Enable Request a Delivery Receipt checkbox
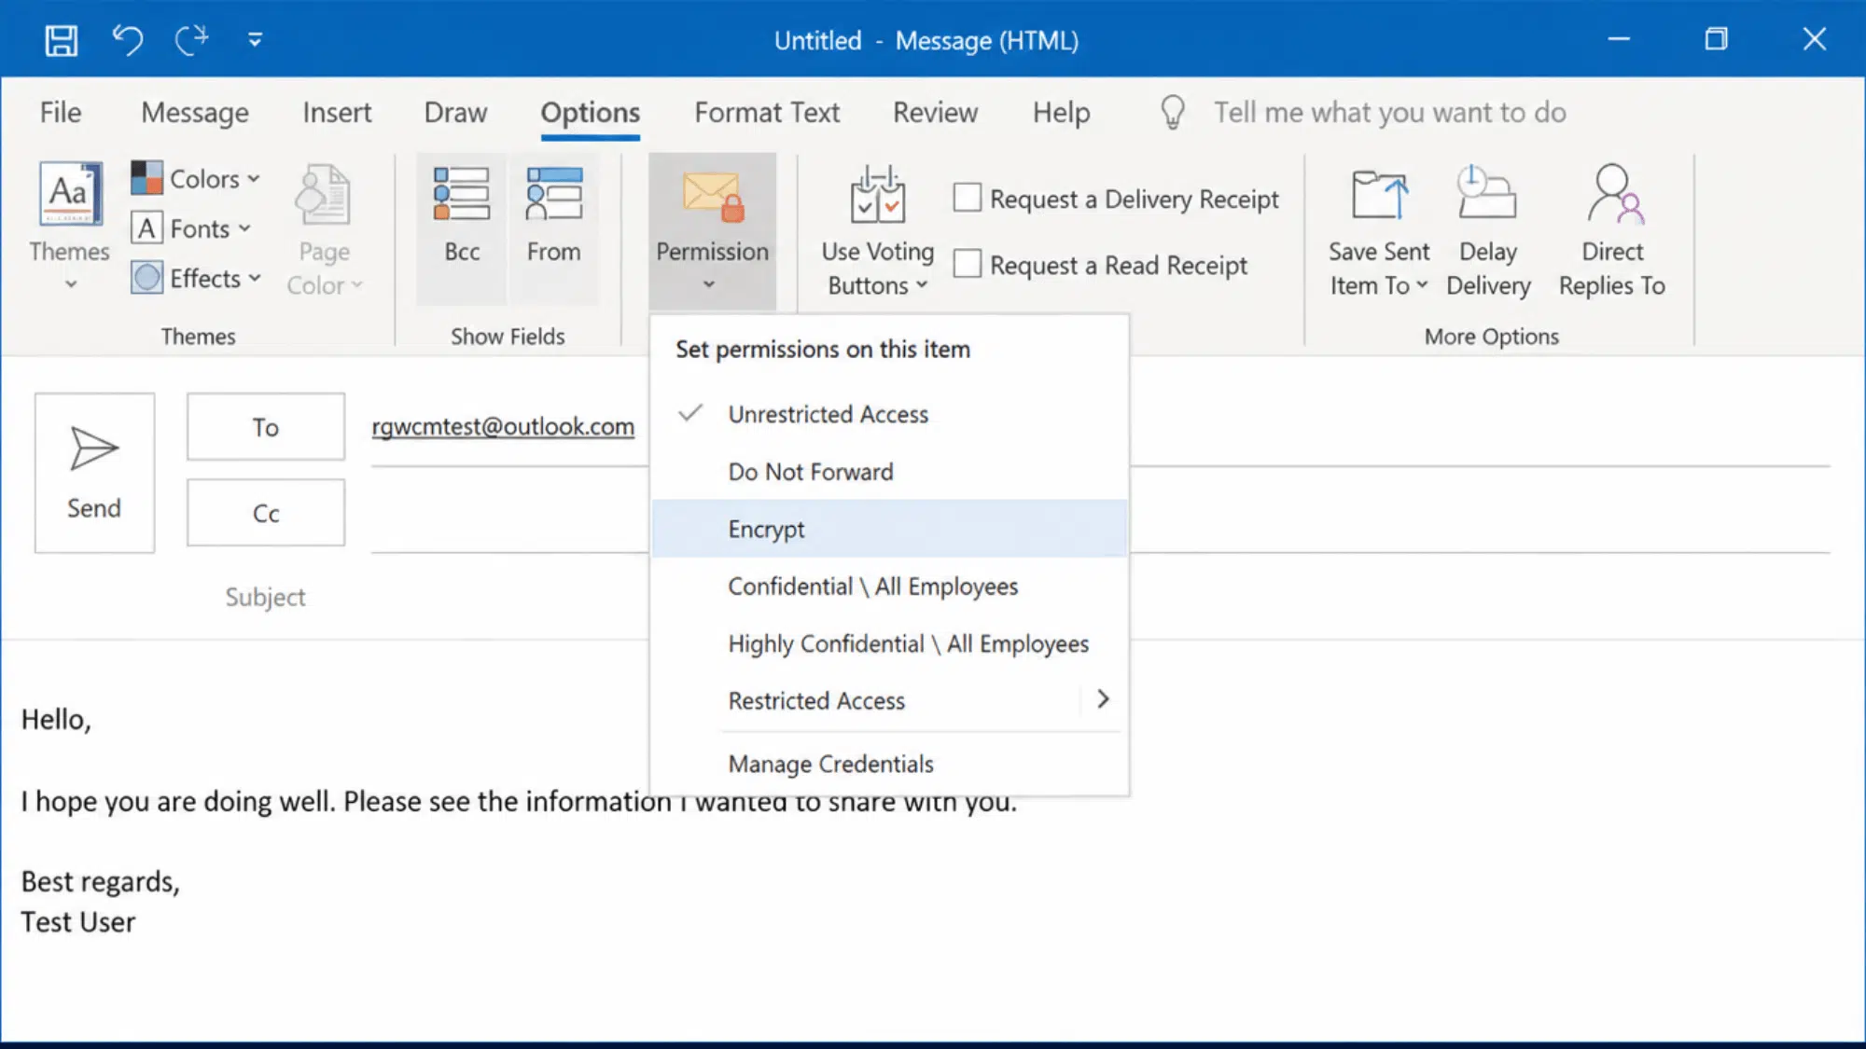 [968, 198]
